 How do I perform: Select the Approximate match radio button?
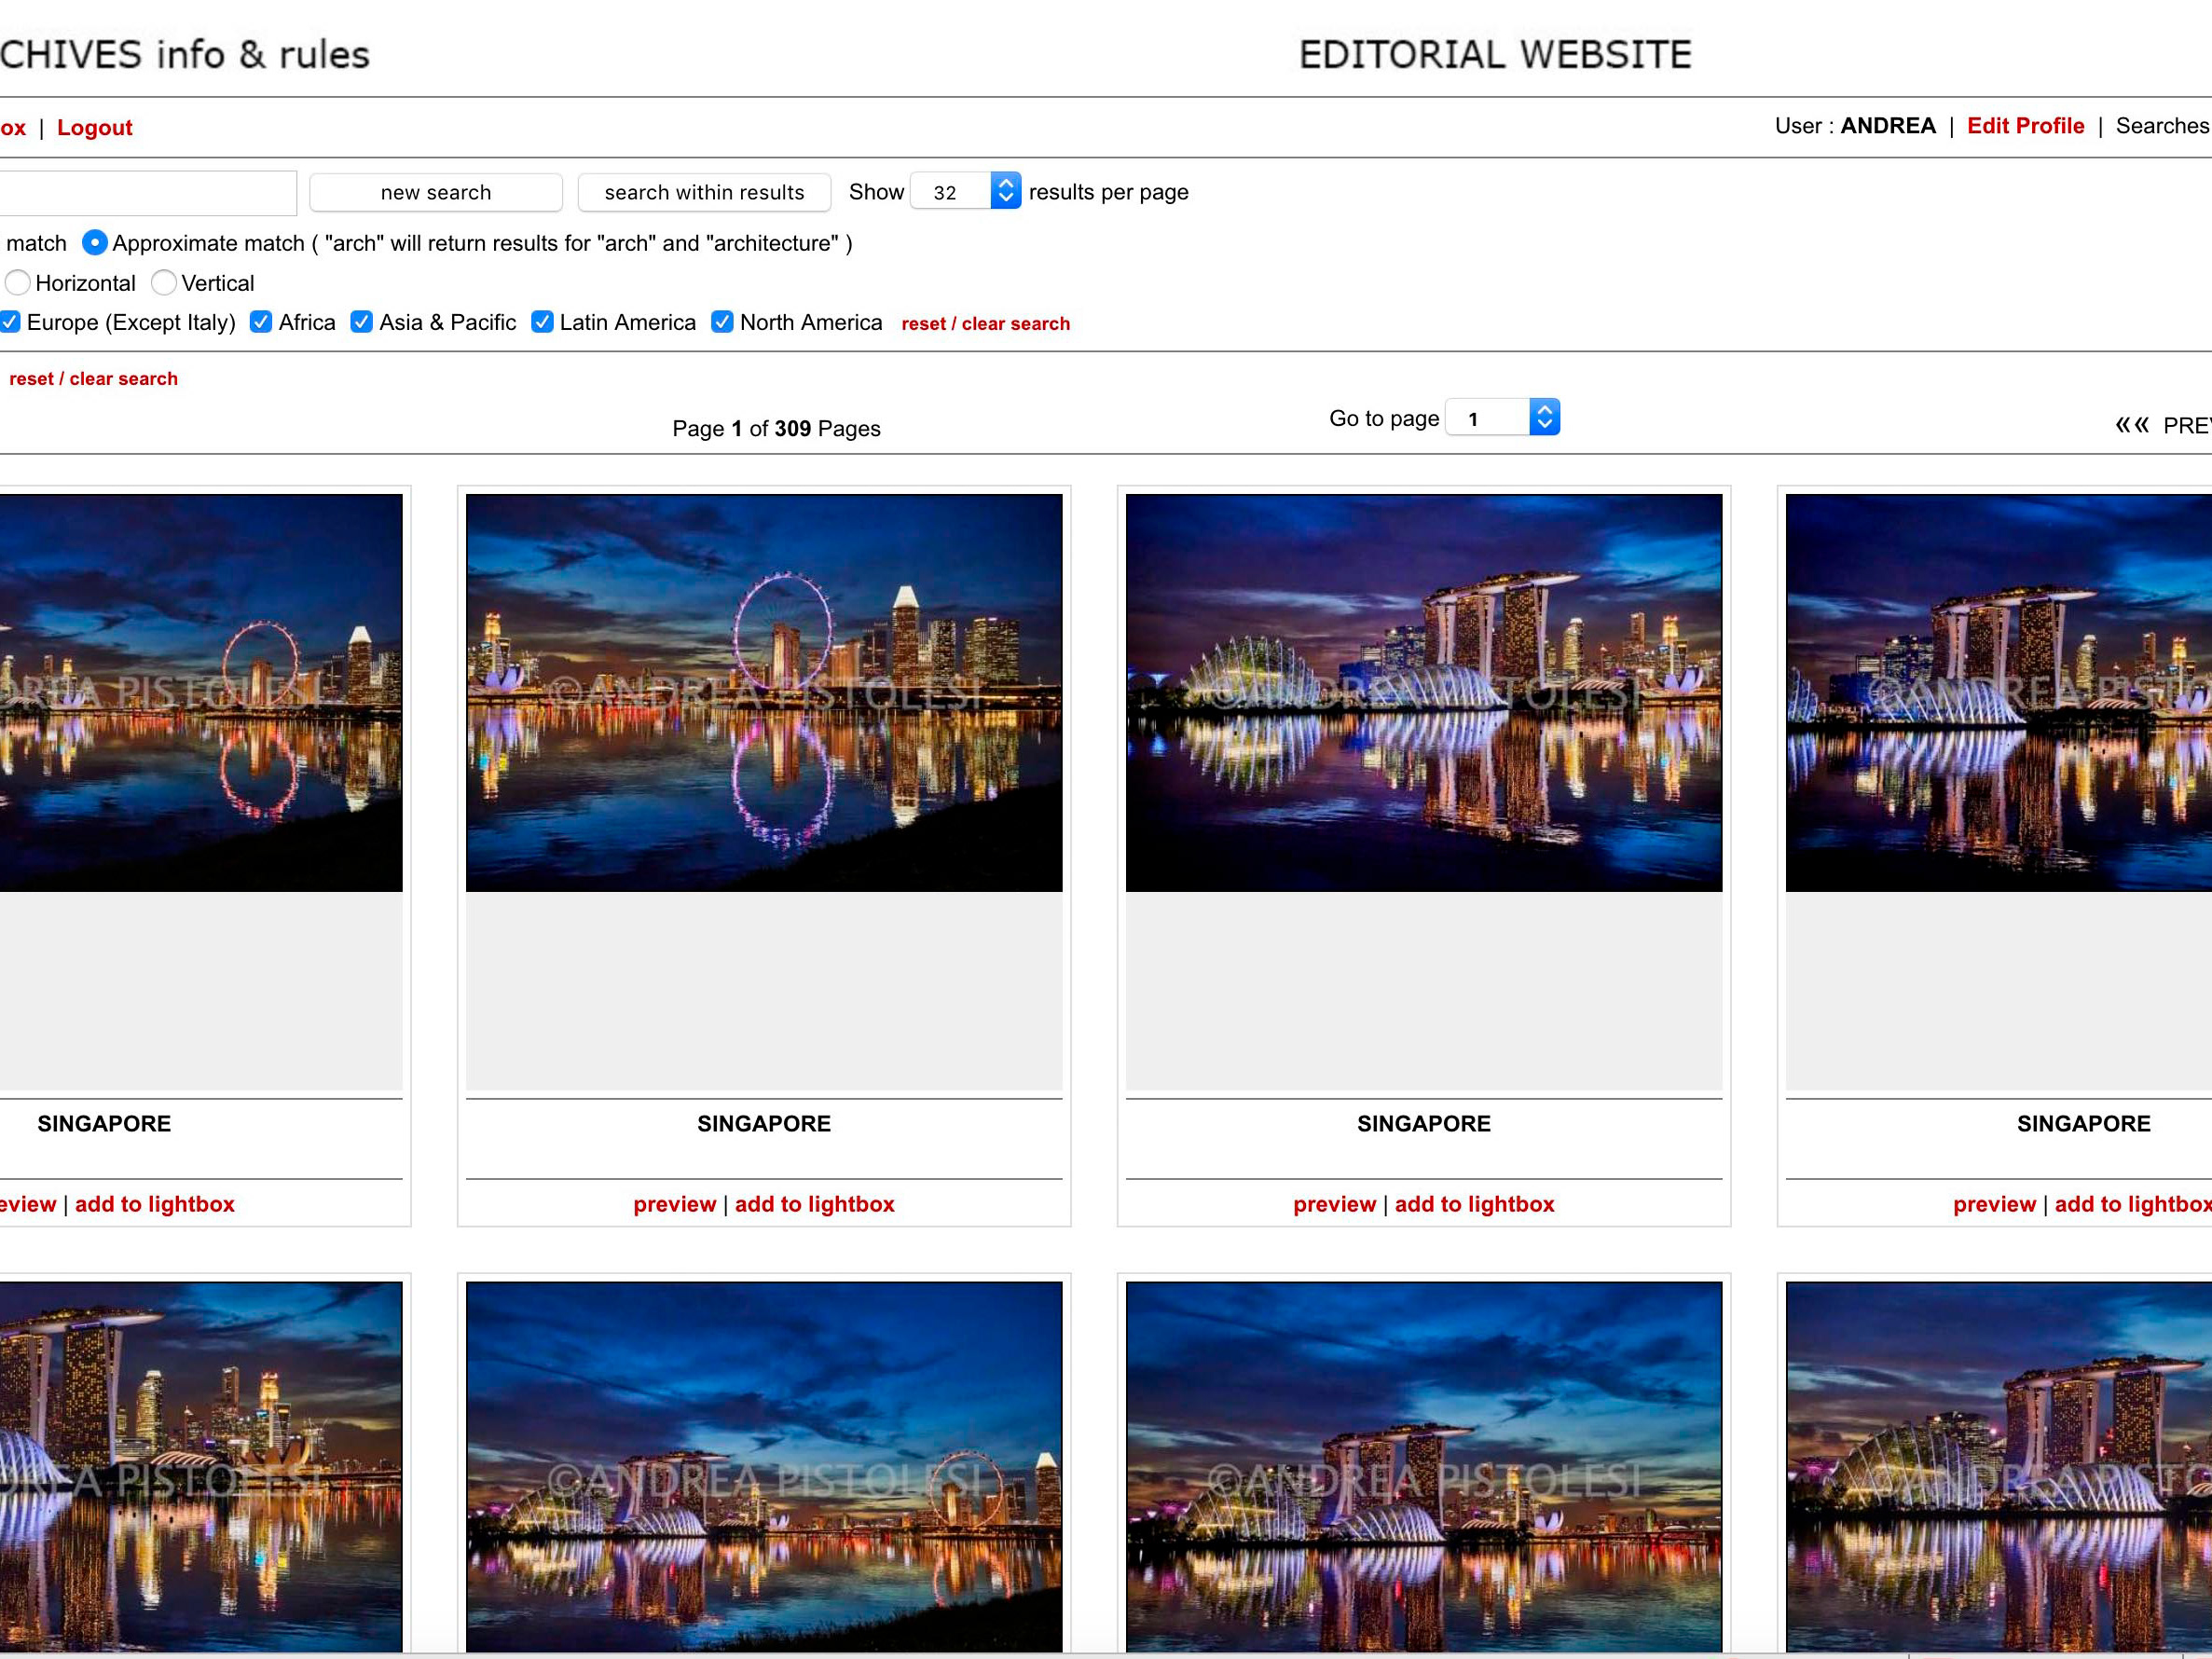[94, 243]
